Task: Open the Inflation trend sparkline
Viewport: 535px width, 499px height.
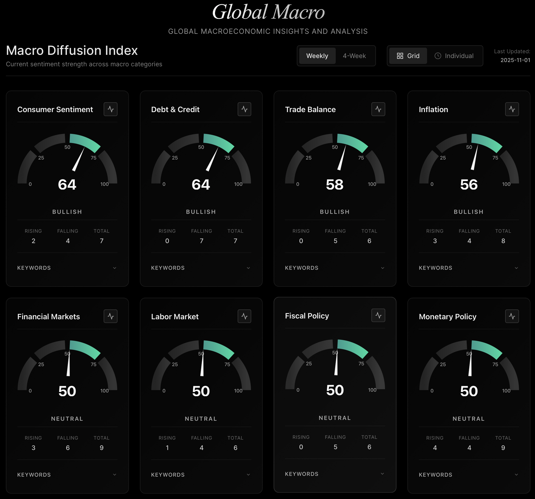Action: click(512, 109)
